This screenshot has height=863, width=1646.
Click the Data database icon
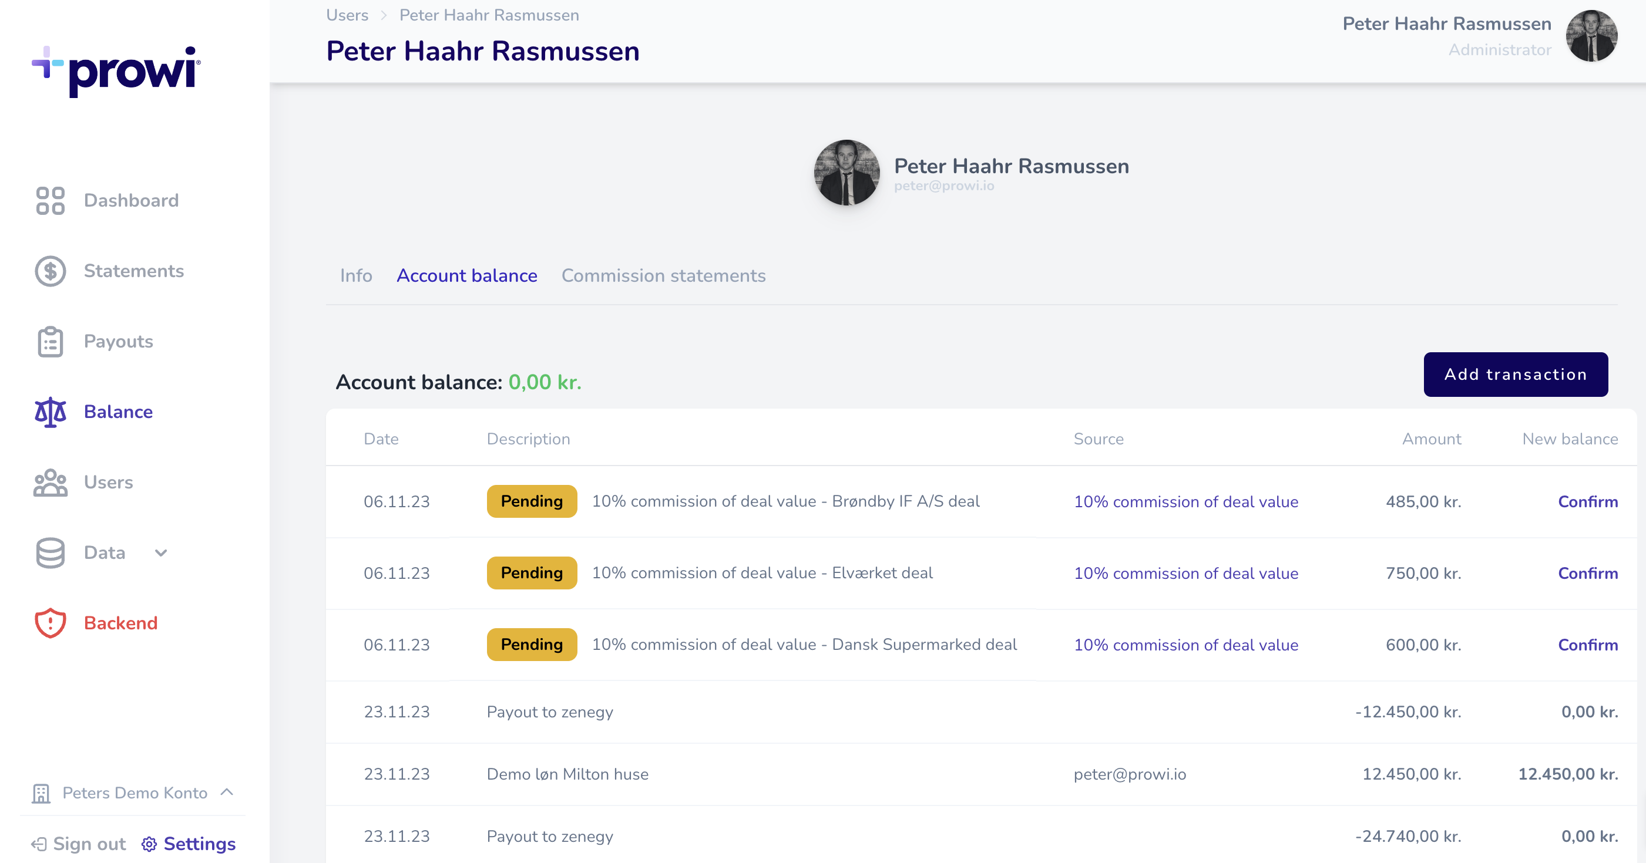pyautogui.click(x=50, y=552)
